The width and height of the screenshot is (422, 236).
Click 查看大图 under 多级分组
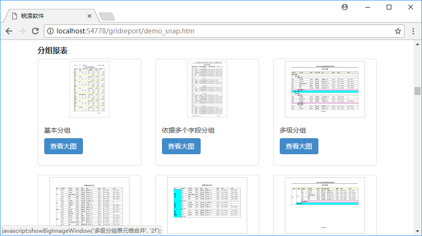299,146
